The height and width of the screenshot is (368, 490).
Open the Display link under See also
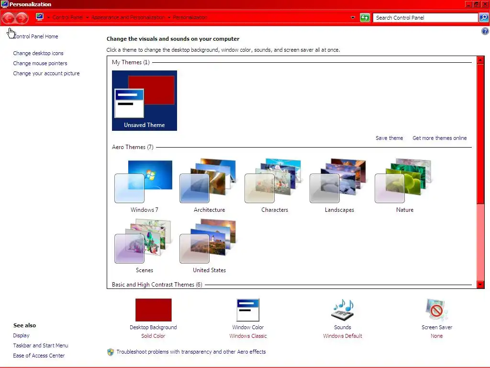21,335
